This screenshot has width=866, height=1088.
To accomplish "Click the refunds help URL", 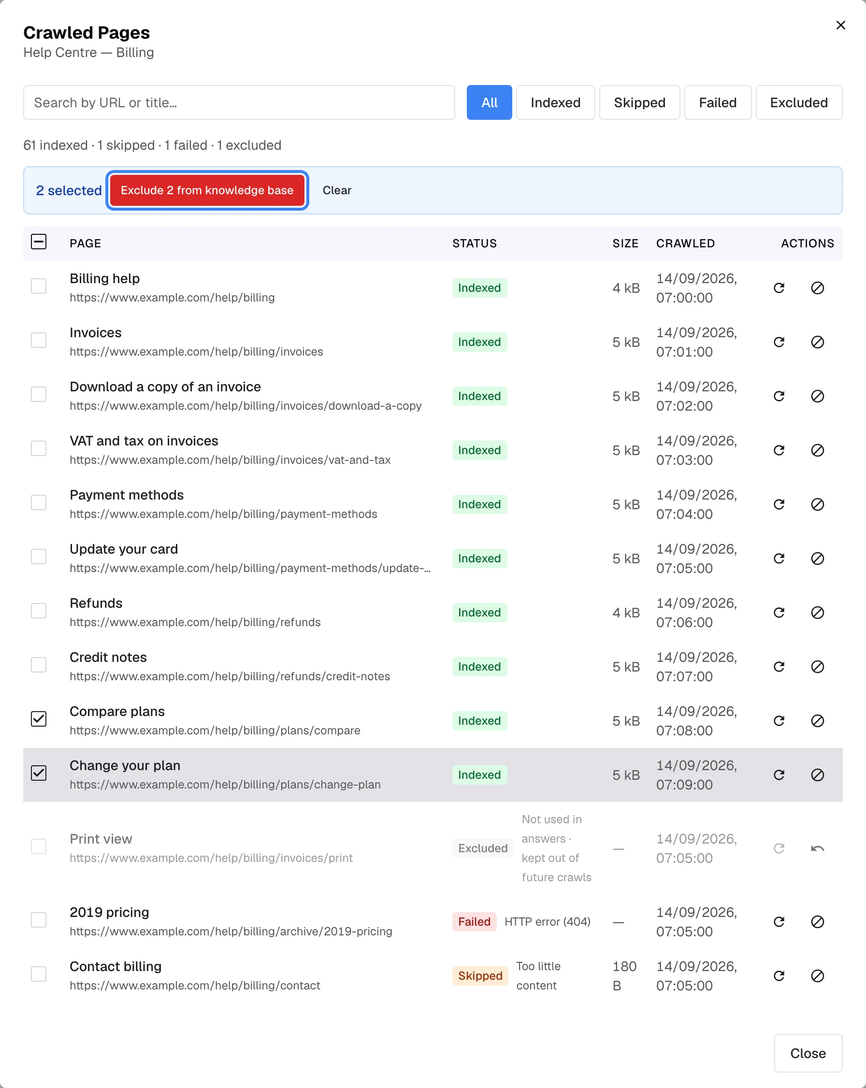I will pos(195,622).
